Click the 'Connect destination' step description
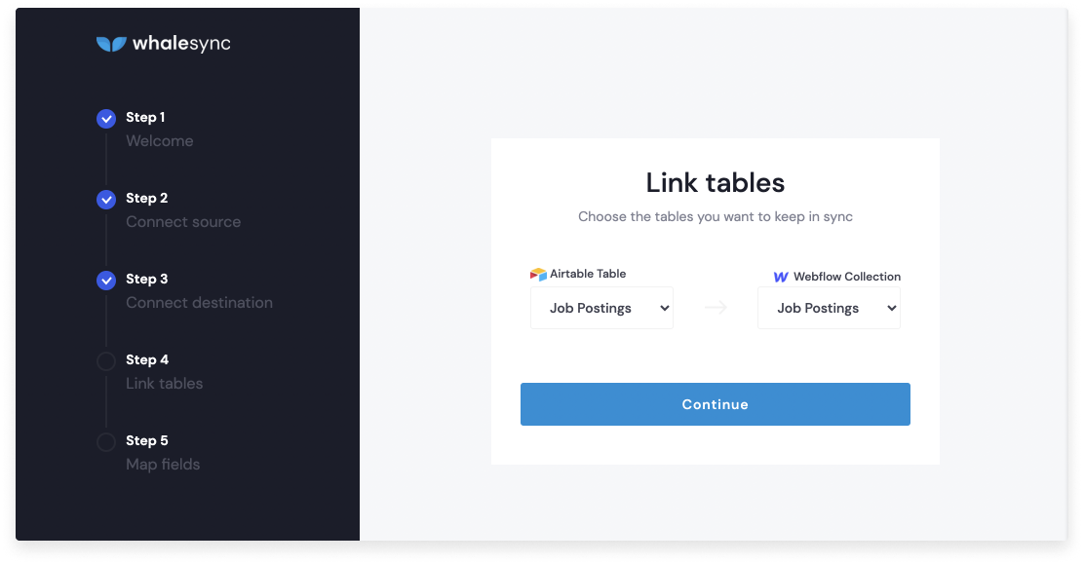The image size is (1084, 564). click(x=199, y=303)
